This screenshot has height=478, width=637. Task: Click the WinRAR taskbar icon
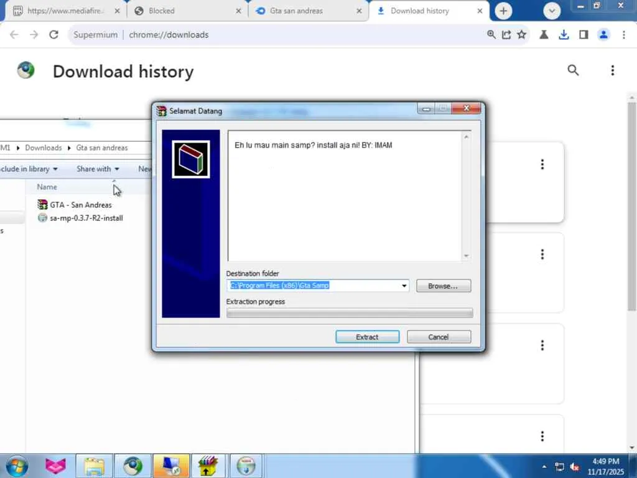click(208, 466)
